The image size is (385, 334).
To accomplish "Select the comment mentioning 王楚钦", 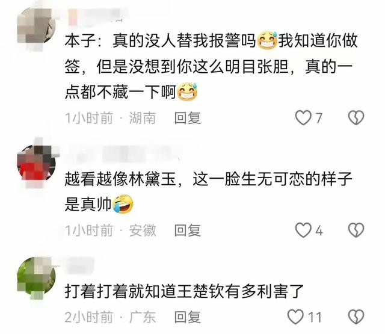I will [185, 291].
